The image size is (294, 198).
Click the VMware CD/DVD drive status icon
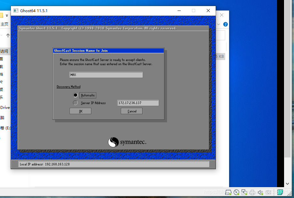(236, 192)
